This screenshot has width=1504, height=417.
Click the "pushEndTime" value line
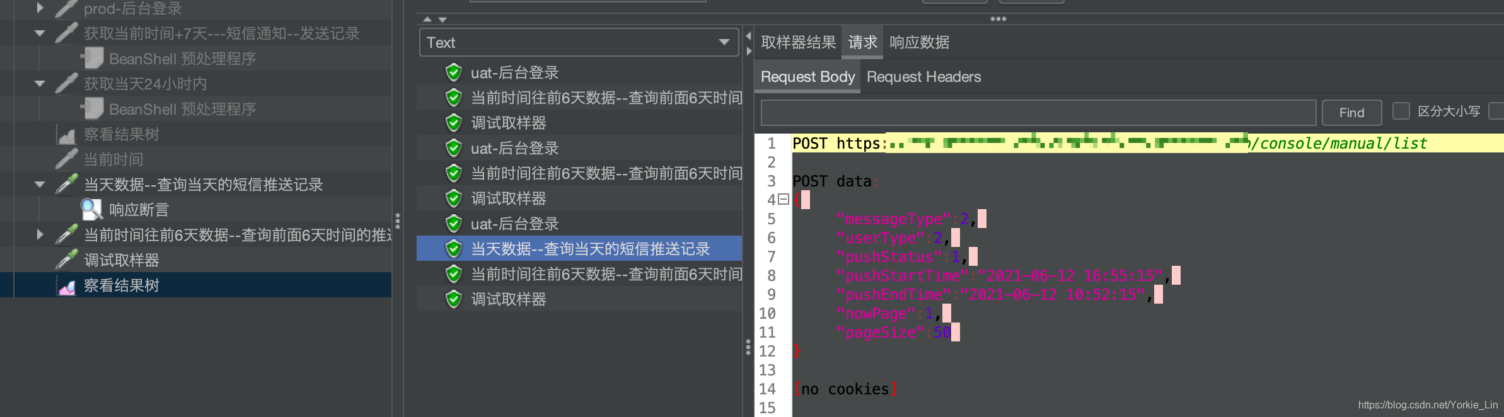coord(999,294)
